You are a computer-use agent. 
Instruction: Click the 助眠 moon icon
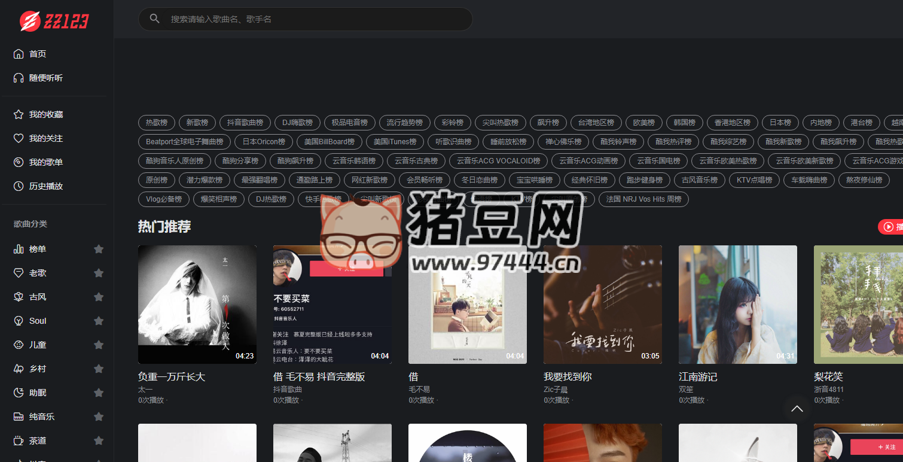coord(19,393)
